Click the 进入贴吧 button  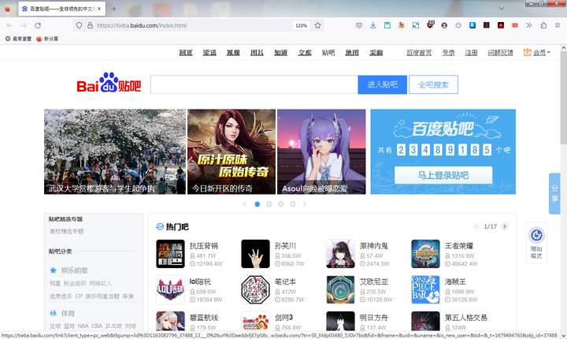coord(382,84)
